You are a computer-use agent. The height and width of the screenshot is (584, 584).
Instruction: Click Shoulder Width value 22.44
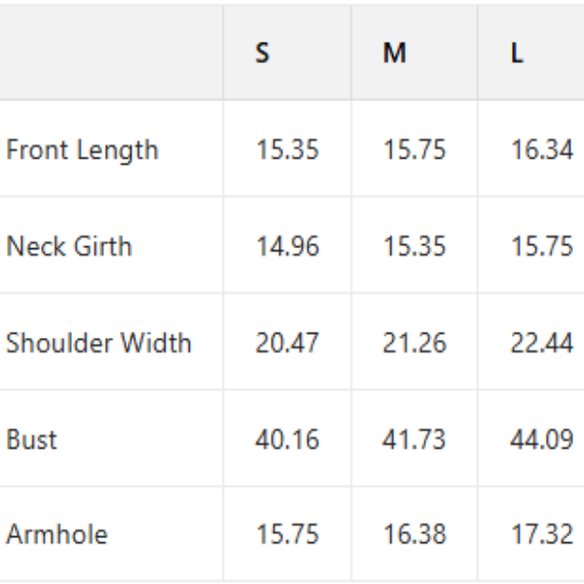(x=541, y=343)
